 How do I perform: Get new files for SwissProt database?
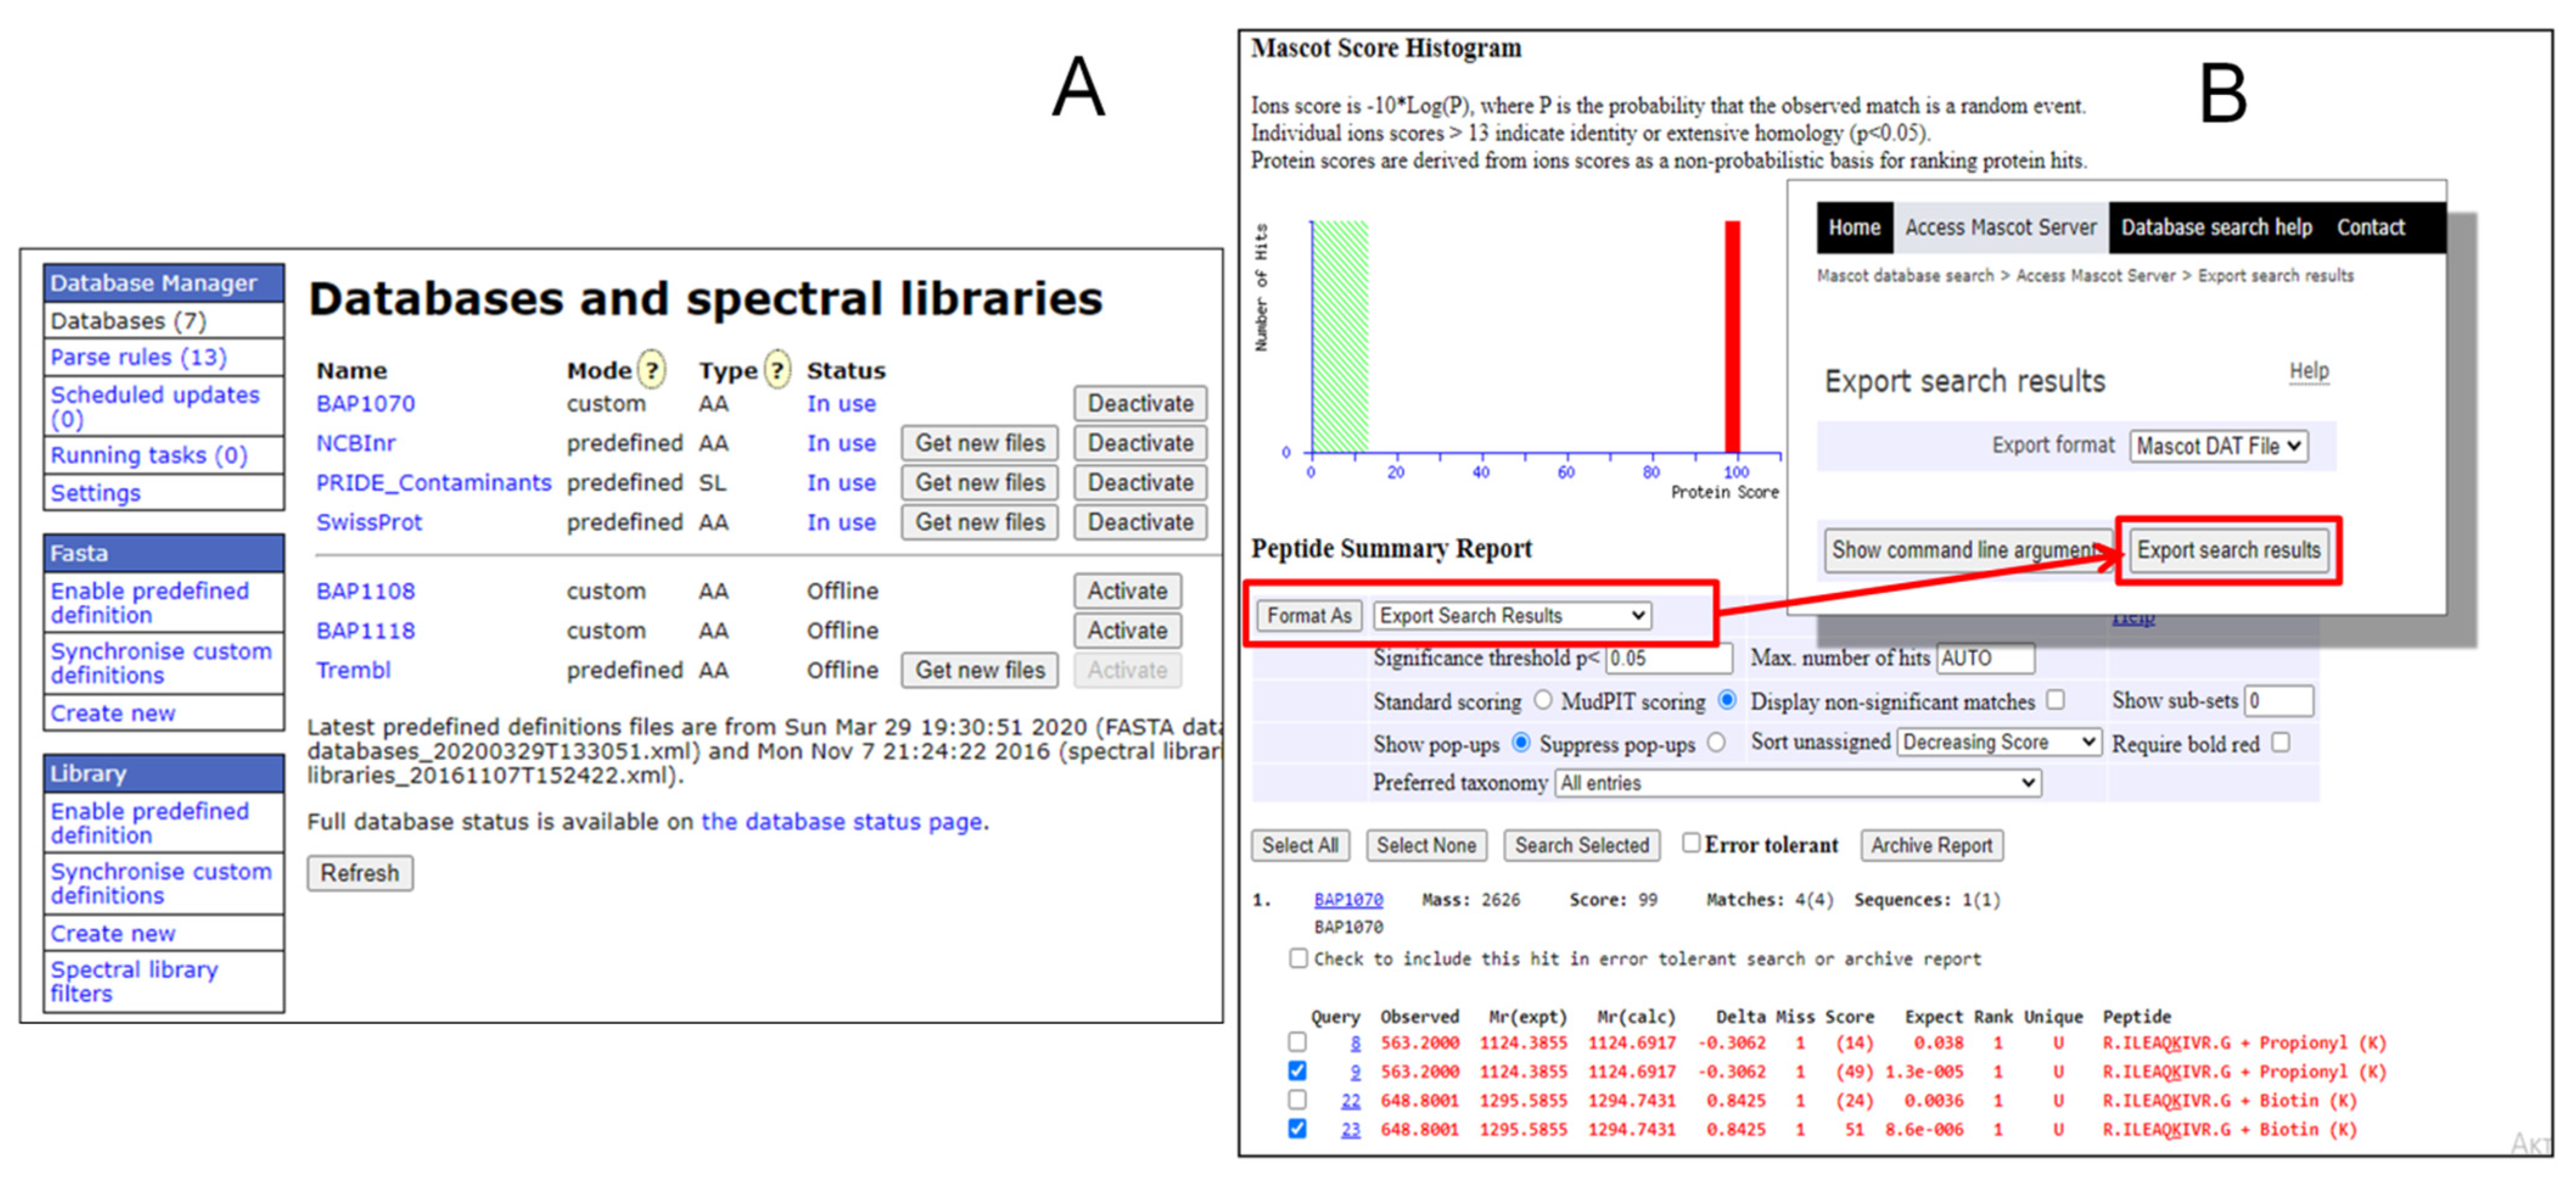(x=979, y=522)
